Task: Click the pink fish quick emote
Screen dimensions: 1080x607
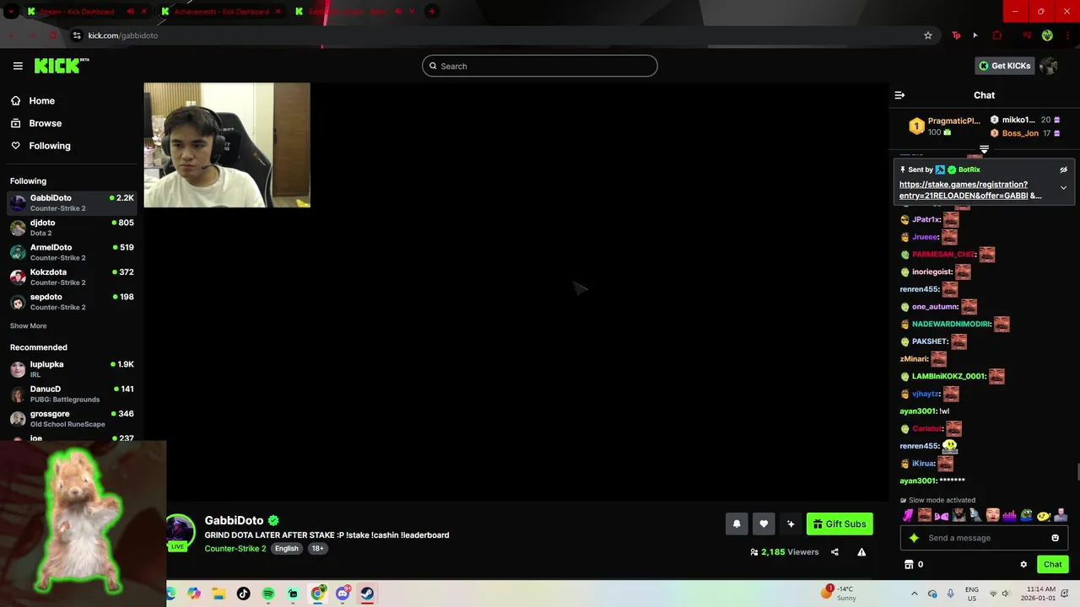Action: click(942, 515)
